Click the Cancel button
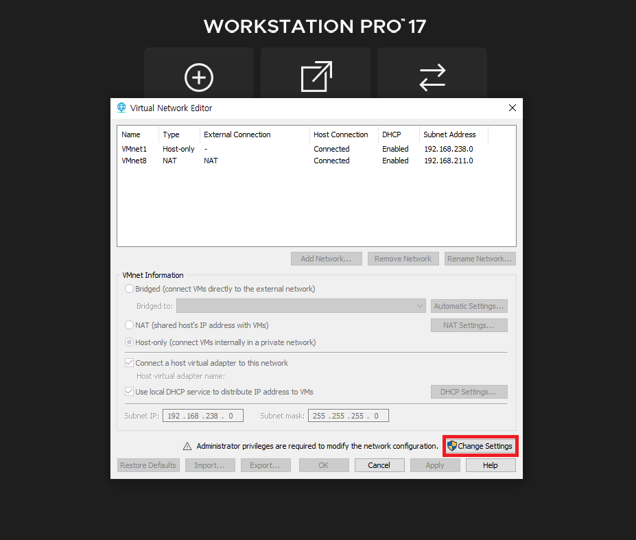Image resolution: width=636 pixels, height=540 pixels. (379, 465)
